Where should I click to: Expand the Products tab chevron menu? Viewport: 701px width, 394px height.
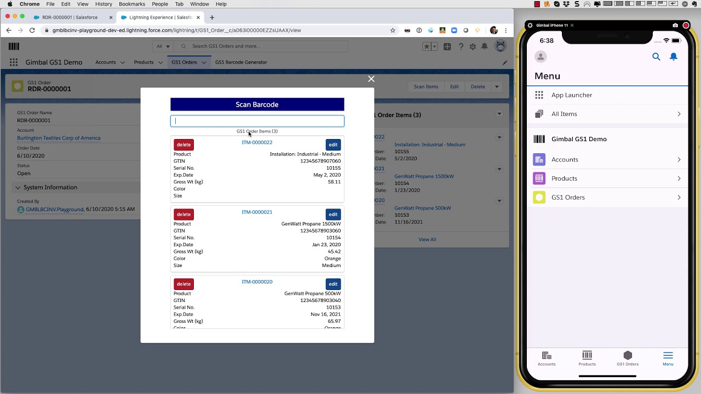[160, 62]
